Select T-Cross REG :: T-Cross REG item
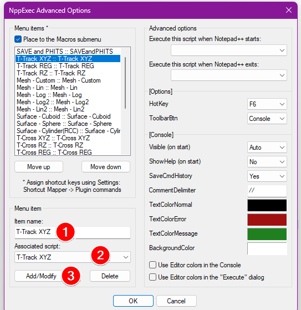 [68, 153]
